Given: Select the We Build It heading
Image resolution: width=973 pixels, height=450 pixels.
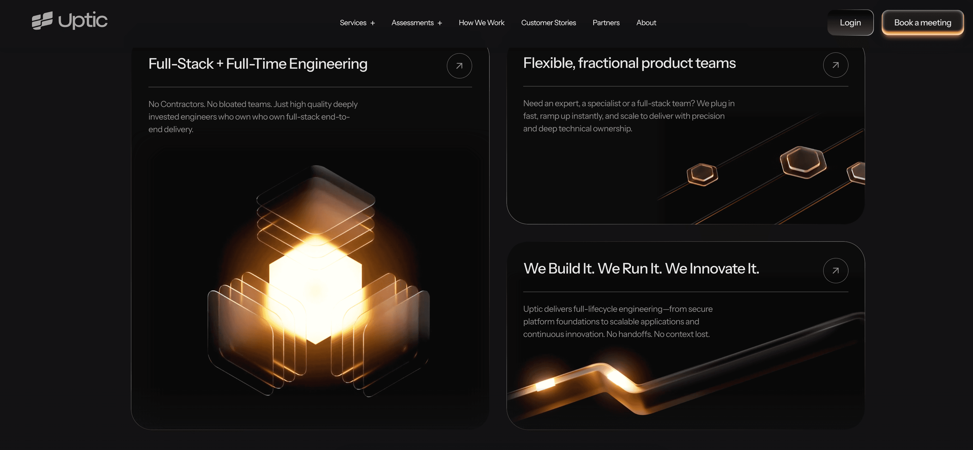Looking at the screenshot, I should tap(641, 269).
